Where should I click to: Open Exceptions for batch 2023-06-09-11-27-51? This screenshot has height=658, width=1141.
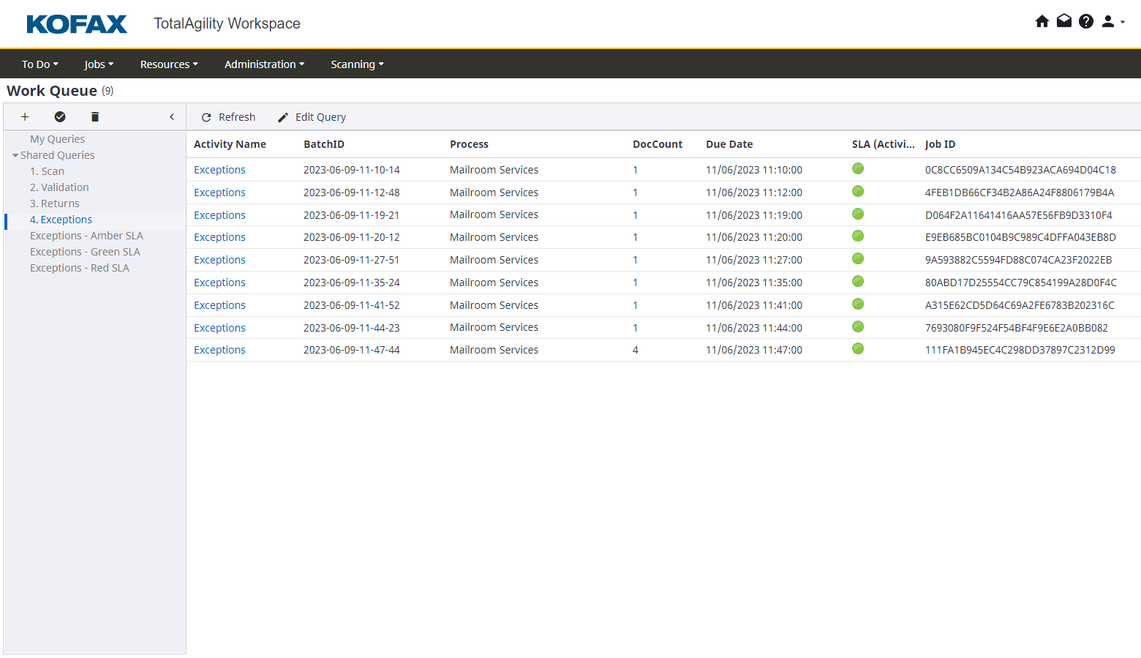tap(219, 260)
